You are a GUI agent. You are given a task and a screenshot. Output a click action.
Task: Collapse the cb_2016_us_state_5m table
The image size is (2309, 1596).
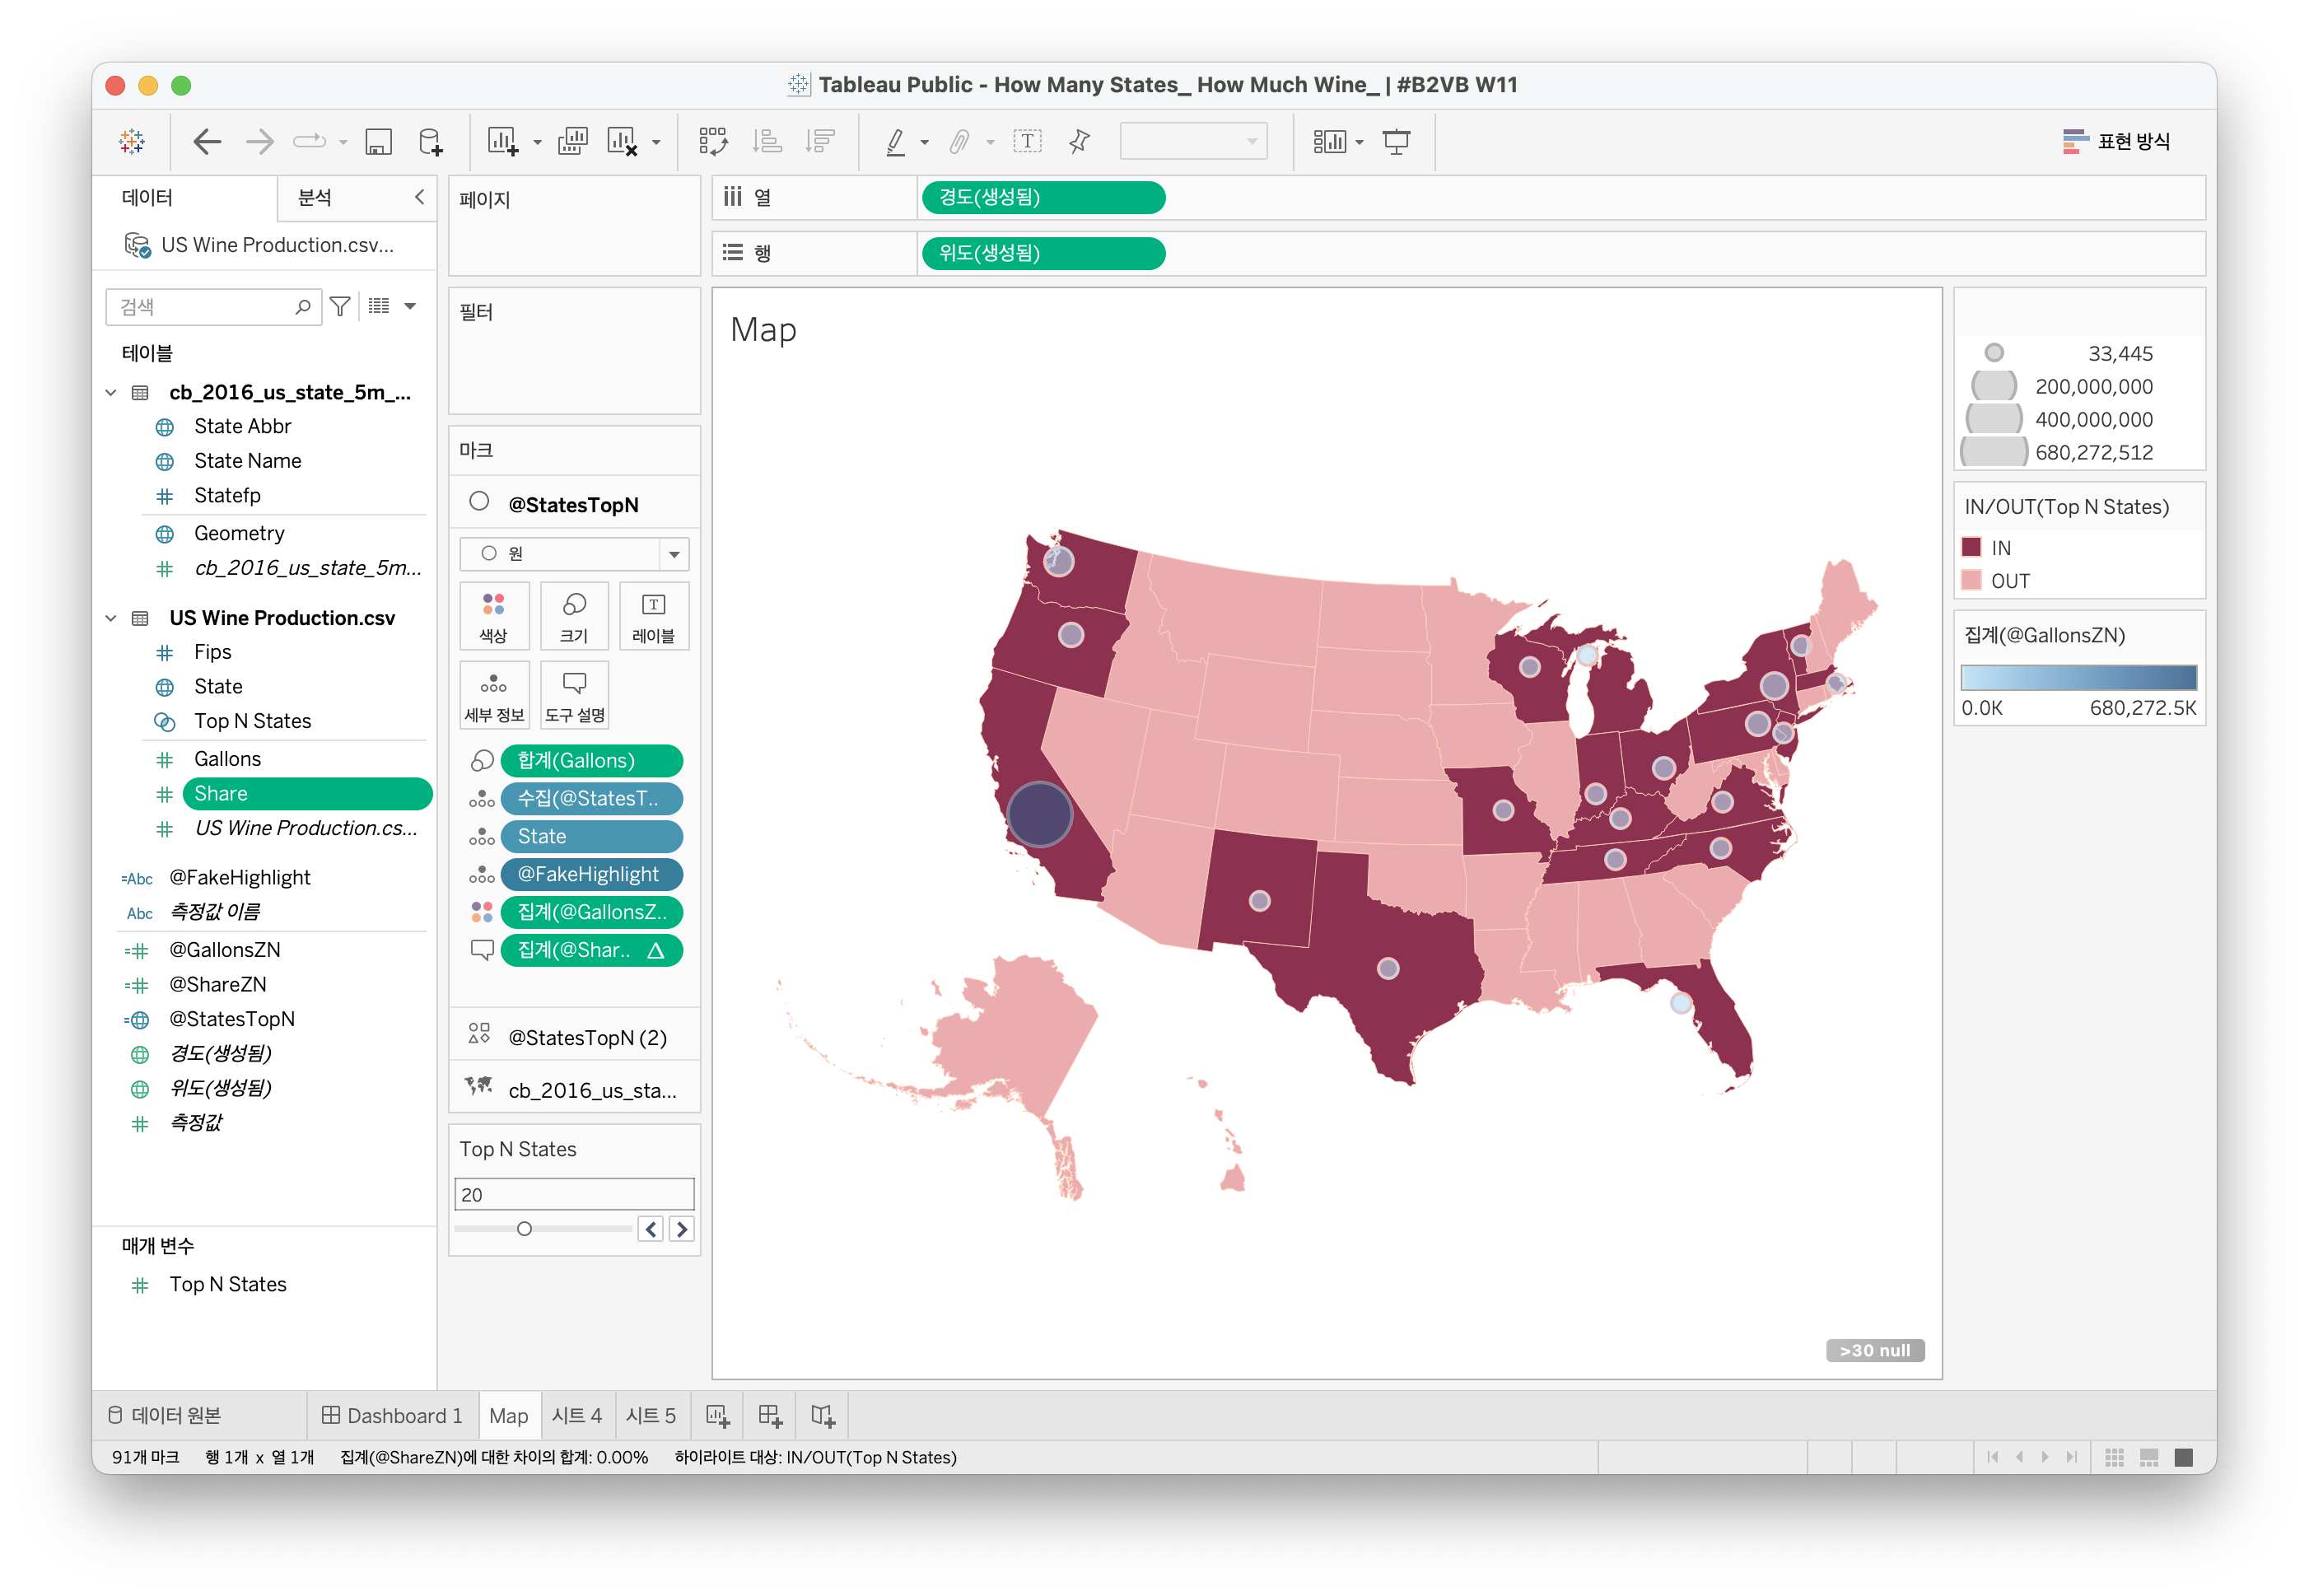pyautogui.click(x=111, y=393)
